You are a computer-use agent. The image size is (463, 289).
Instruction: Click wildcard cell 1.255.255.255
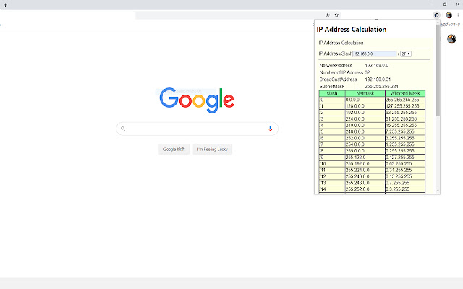click(x=405, y=144)
